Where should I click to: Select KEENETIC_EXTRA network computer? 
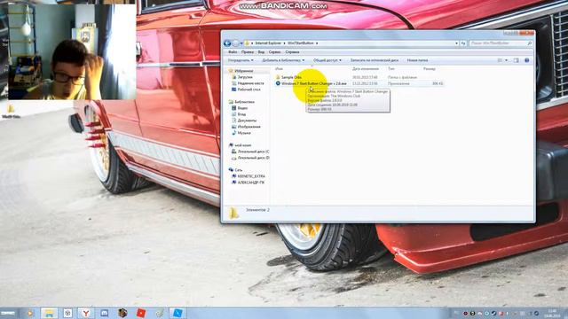pyautogui.click(x=248, y=176)
